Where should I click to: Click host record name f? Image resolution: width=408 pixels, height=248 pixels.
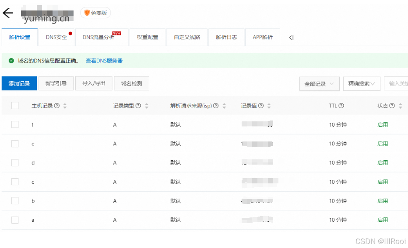coord(32,124)
